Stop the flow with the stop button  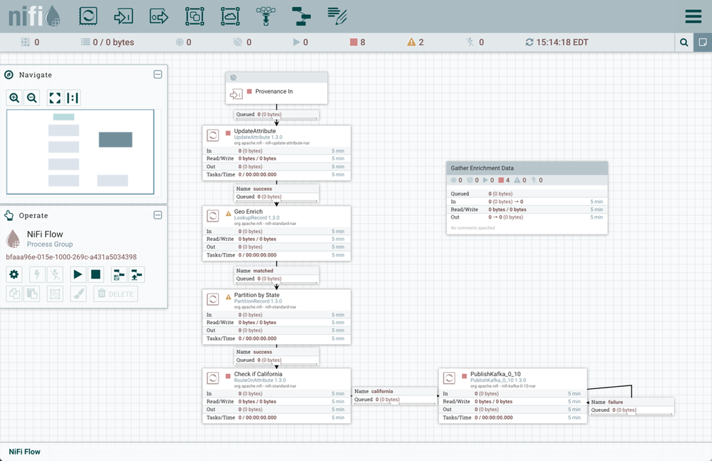point(96,274)
